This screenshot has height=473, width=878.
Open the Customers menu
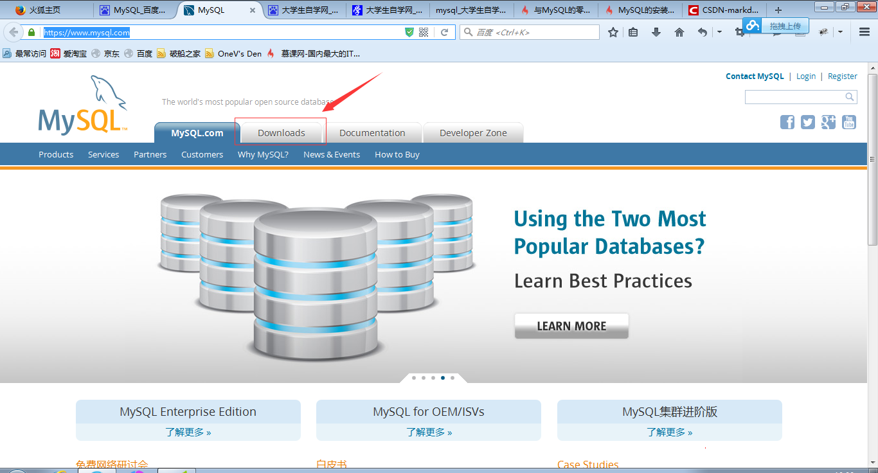[x=202, y=154]
